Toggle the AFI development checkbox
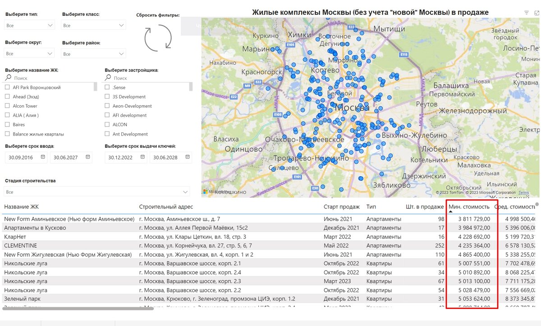 (107, 115)
